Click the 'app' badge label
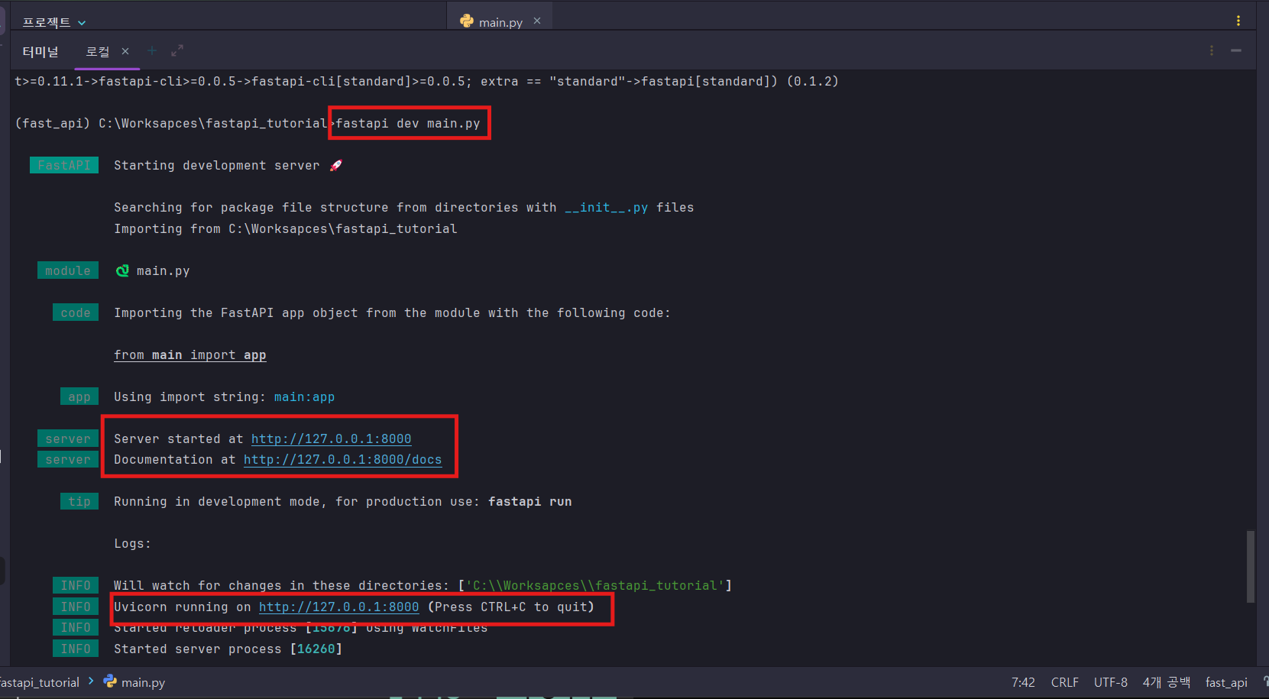 click(79, 396)
